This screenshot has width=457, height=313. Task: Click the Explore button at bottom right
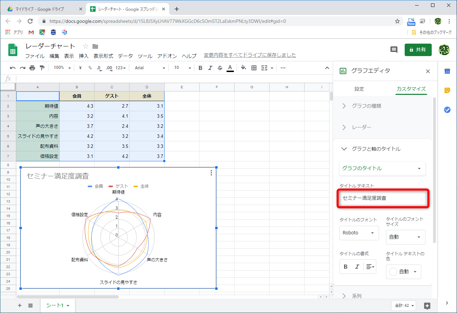pyautogui.click(x=427, y=306)
